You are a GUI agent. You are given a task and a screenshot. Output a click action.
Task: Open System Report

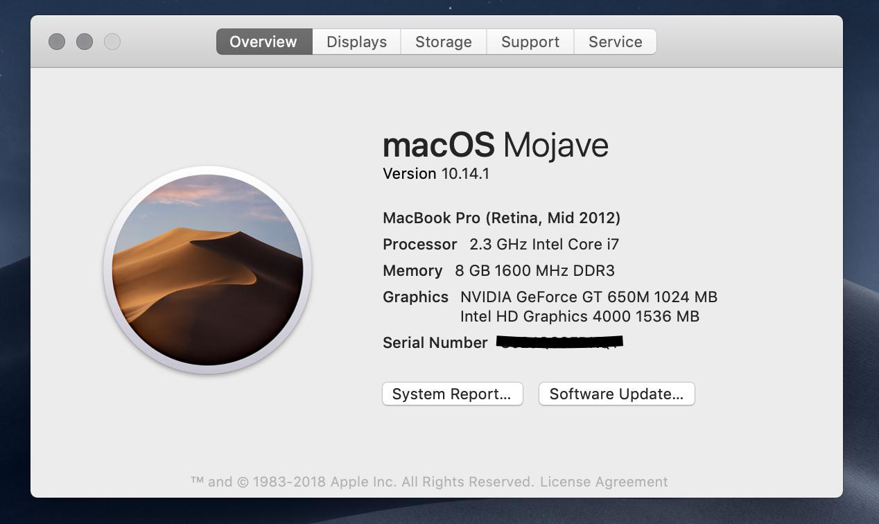point(452,394)
